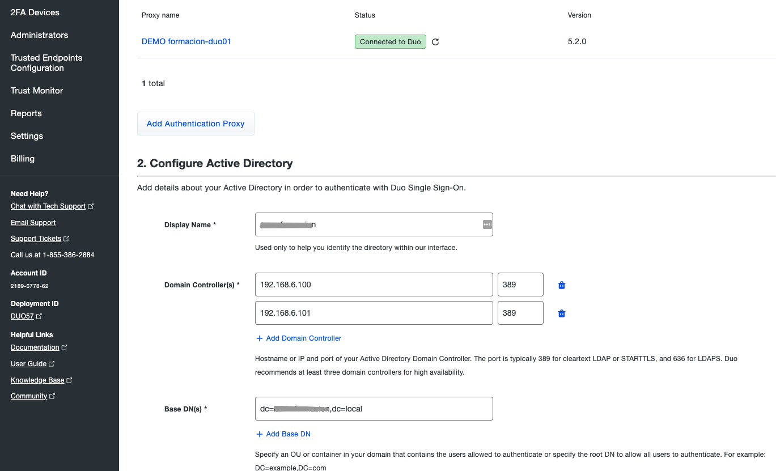Open Administrators section in sidebar
Screen dimensions: 776x471
39,35
